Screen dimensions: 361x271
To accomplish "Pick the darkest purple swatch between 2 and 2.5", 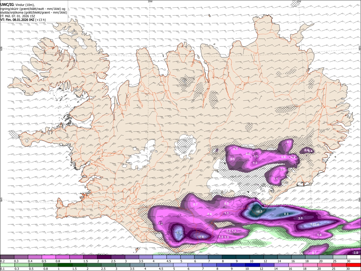I will [x=104, y=257].
